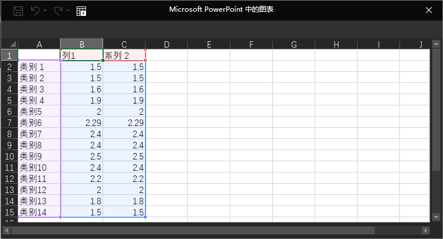Click the Undo arrow icon
The image size is (443, 239).
(x=35, y=11)
